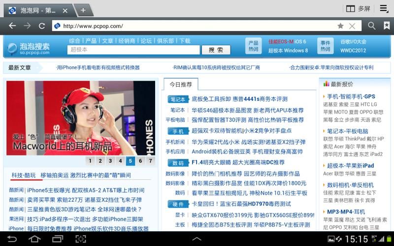Image resolution: width=394 pixels, height=246 pixels.
Task: Bookmark this page with the star icon
Action: 340,26
